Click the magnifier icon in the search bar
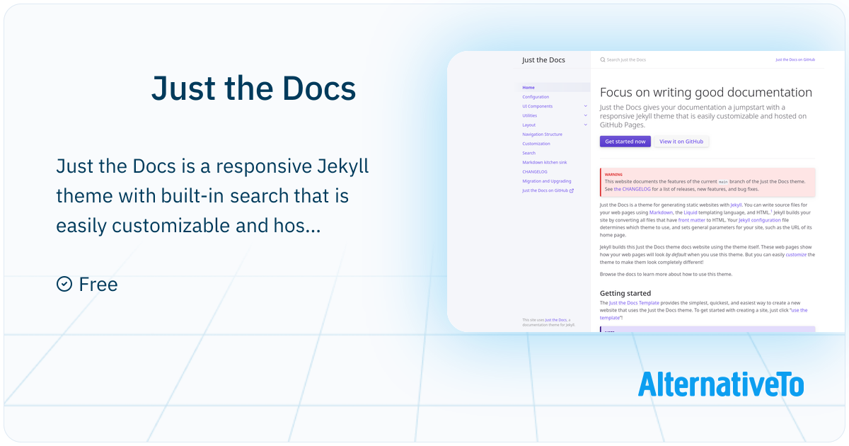Screen dimensions: 849x446 point(602,60)
